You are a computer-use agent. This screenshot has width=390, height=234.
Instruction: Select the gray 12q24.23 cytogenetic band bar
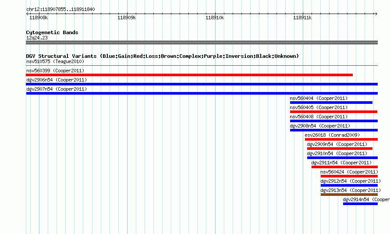coord(202,43)
